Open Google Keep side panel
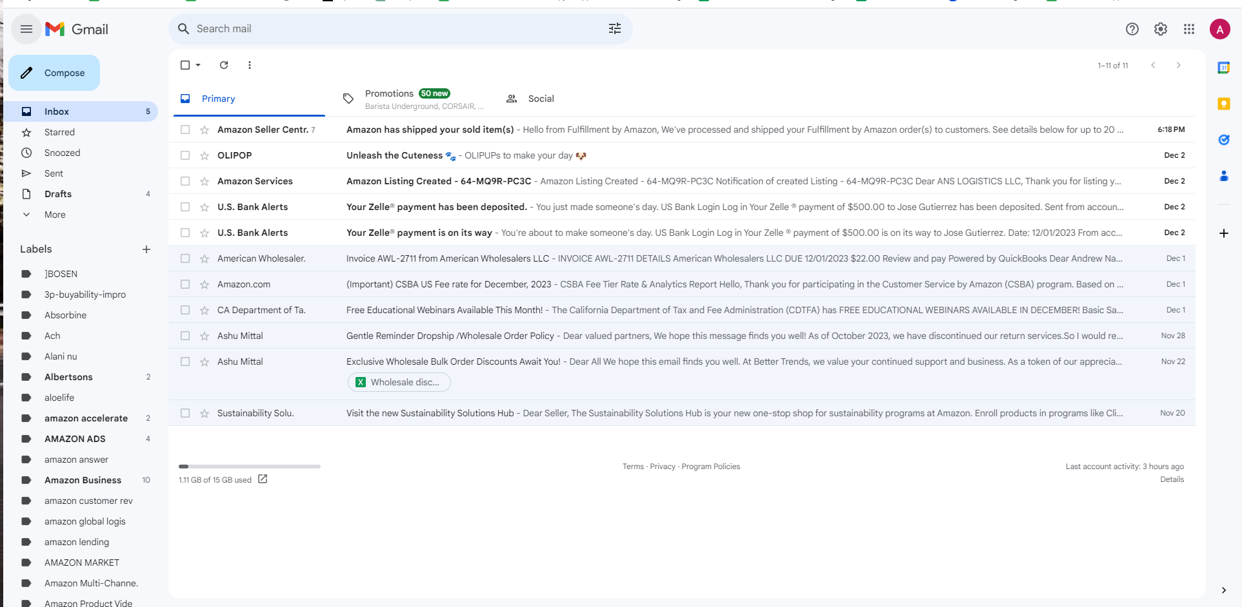This screenshot has height=607, width=1242. [1224, 104]
